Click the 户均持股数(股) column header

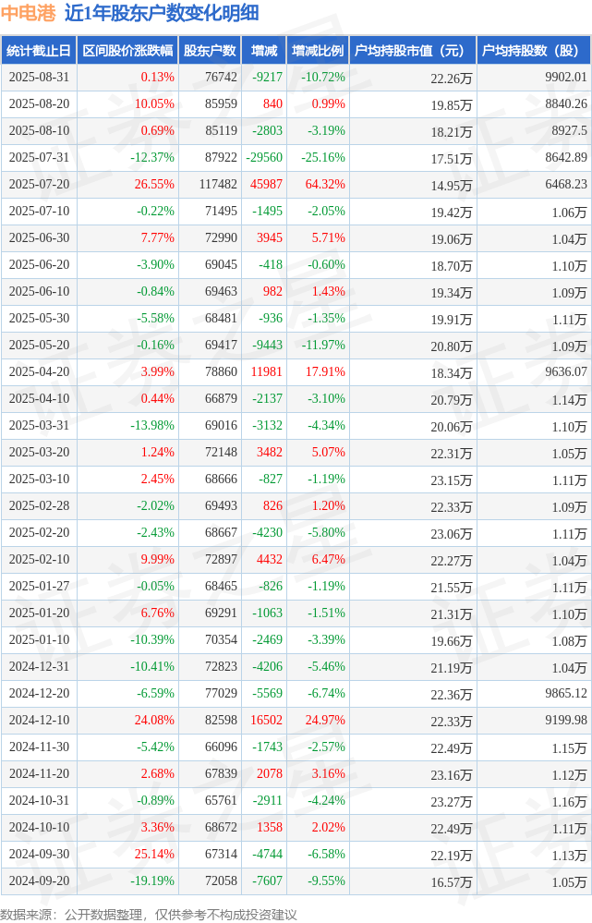click(534, 51)
